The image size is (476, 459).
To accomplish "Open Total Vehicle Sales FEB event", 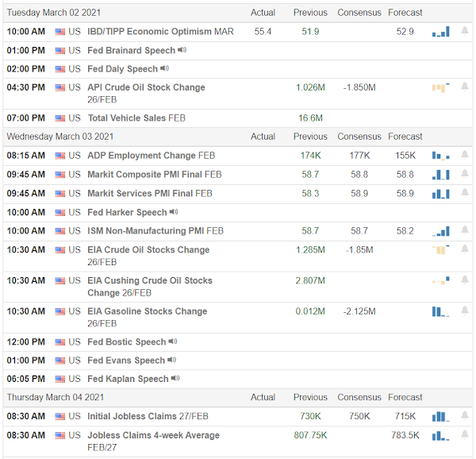I will click(136, 118).
